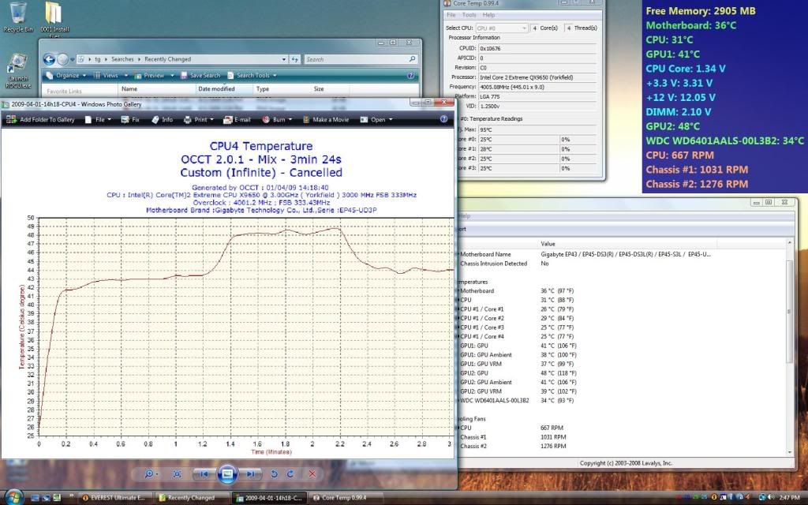Open the Select CPU dropdown in Core Temp
The height and width of the screenshot is (505, 808).
tap(501, 28)
